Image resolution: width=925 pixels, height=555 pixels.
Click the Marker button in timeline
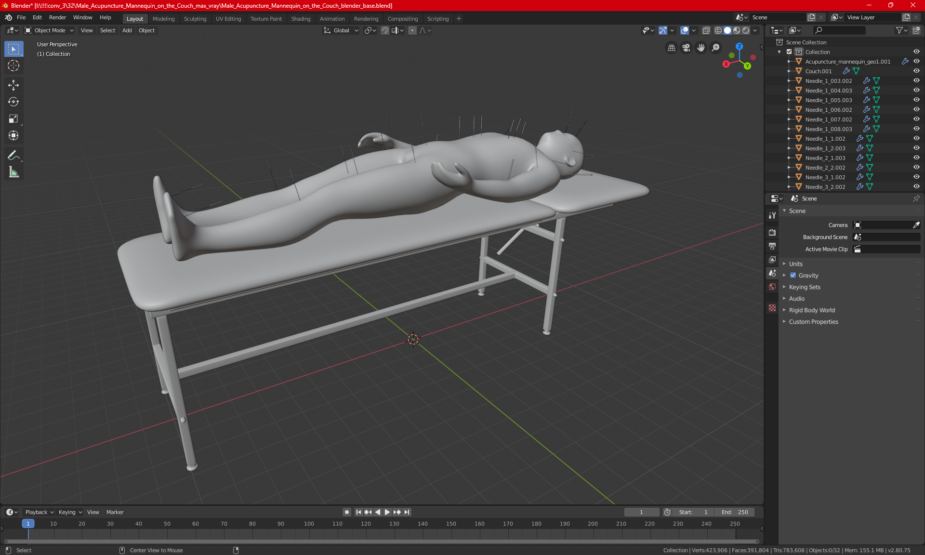[115, 512]
